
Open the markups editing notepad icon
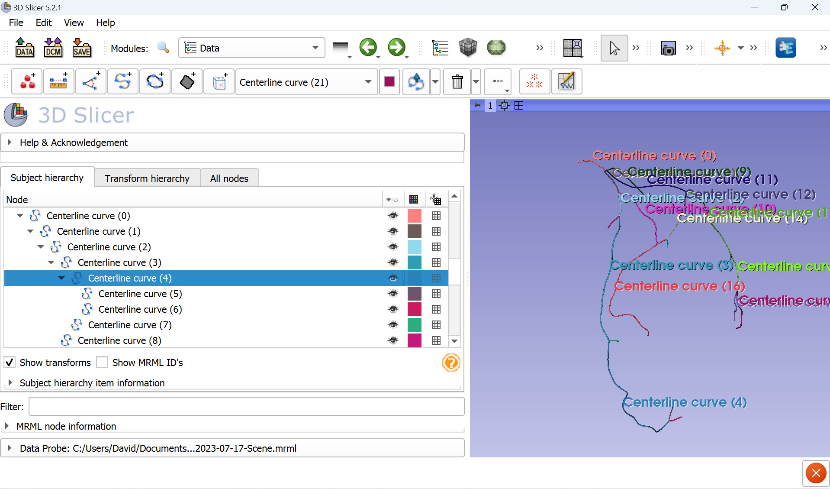coord(566,81)
